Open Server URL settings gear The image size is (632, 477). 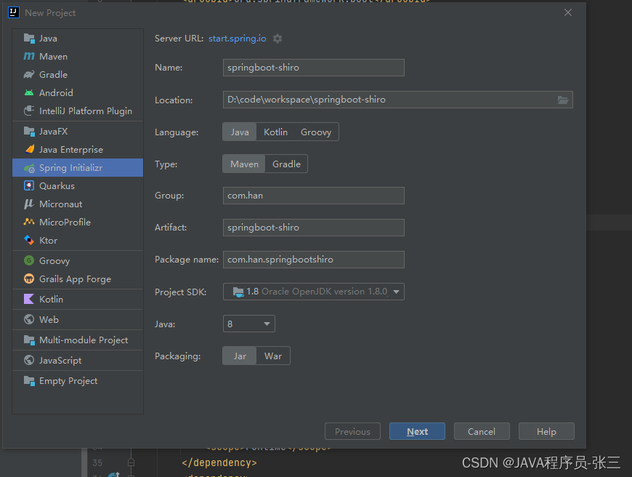[x=277, y=39]
